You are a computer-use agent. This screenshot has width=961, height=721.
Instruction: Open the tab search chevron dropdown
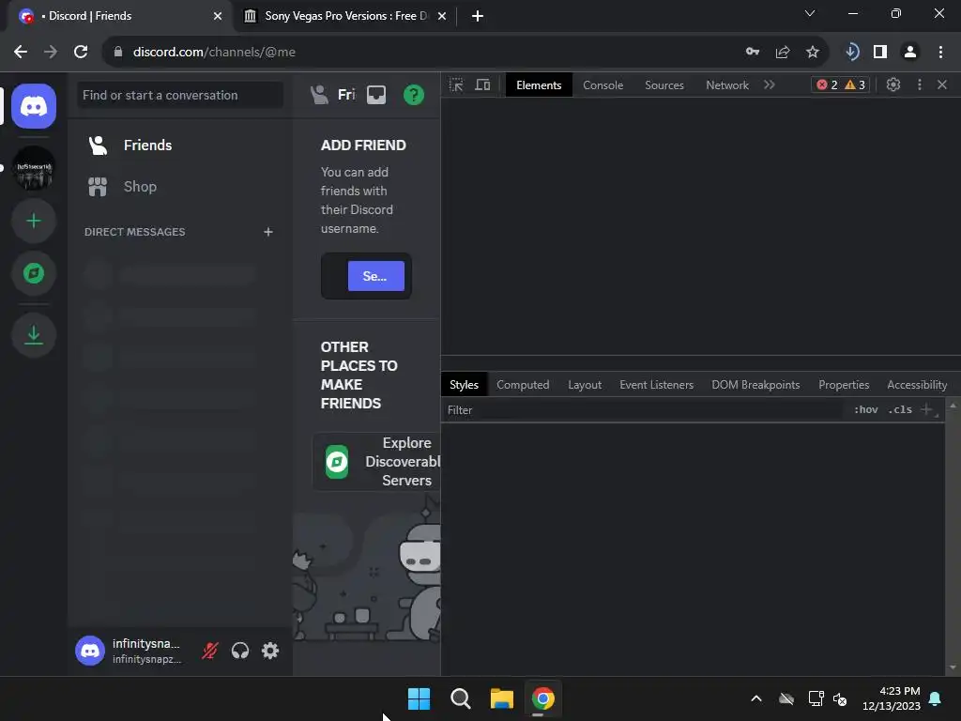[x=810, y=13]
